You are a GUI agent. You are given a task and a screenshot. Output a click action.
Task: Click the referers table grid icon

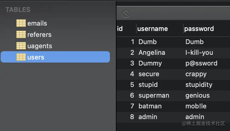pyautogui.click(x=21, y=35)
